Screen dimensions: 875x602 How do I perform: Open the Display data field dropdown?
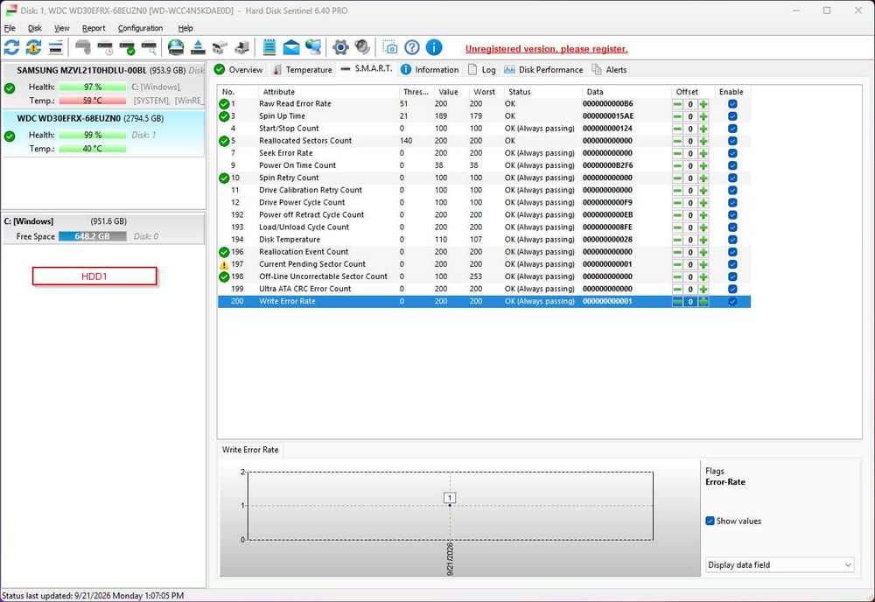[780, 564]
